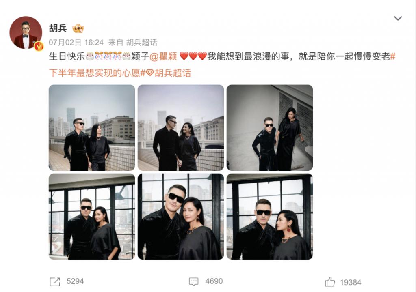Image resolution: width=416 pixels, height=292 pixels.
Task: Open the staircase photo thumbnail
Action: (270, 128)
